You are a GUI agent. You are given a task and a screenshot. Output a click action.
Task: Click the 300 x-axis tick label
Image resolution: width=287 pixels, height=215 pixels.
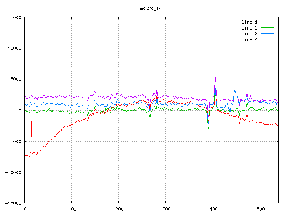pos(166,209)
